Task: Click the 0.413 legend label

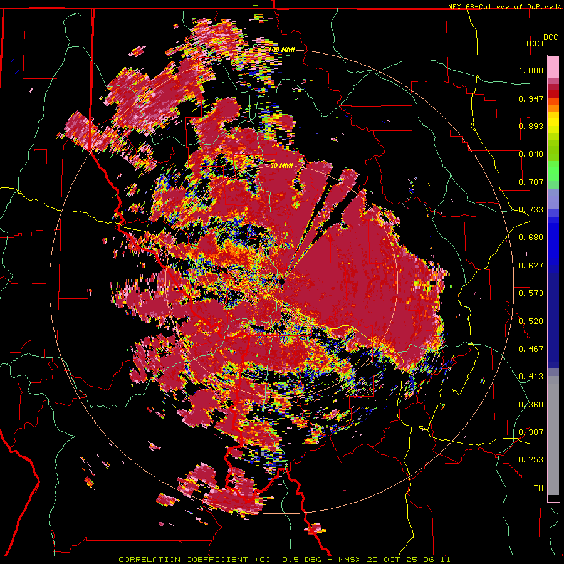Action: (x=531, y=377)
